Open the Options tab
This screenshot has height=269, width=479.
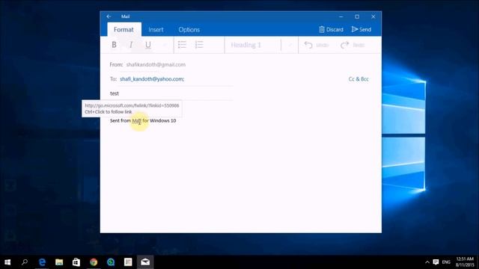coord(189,30)
